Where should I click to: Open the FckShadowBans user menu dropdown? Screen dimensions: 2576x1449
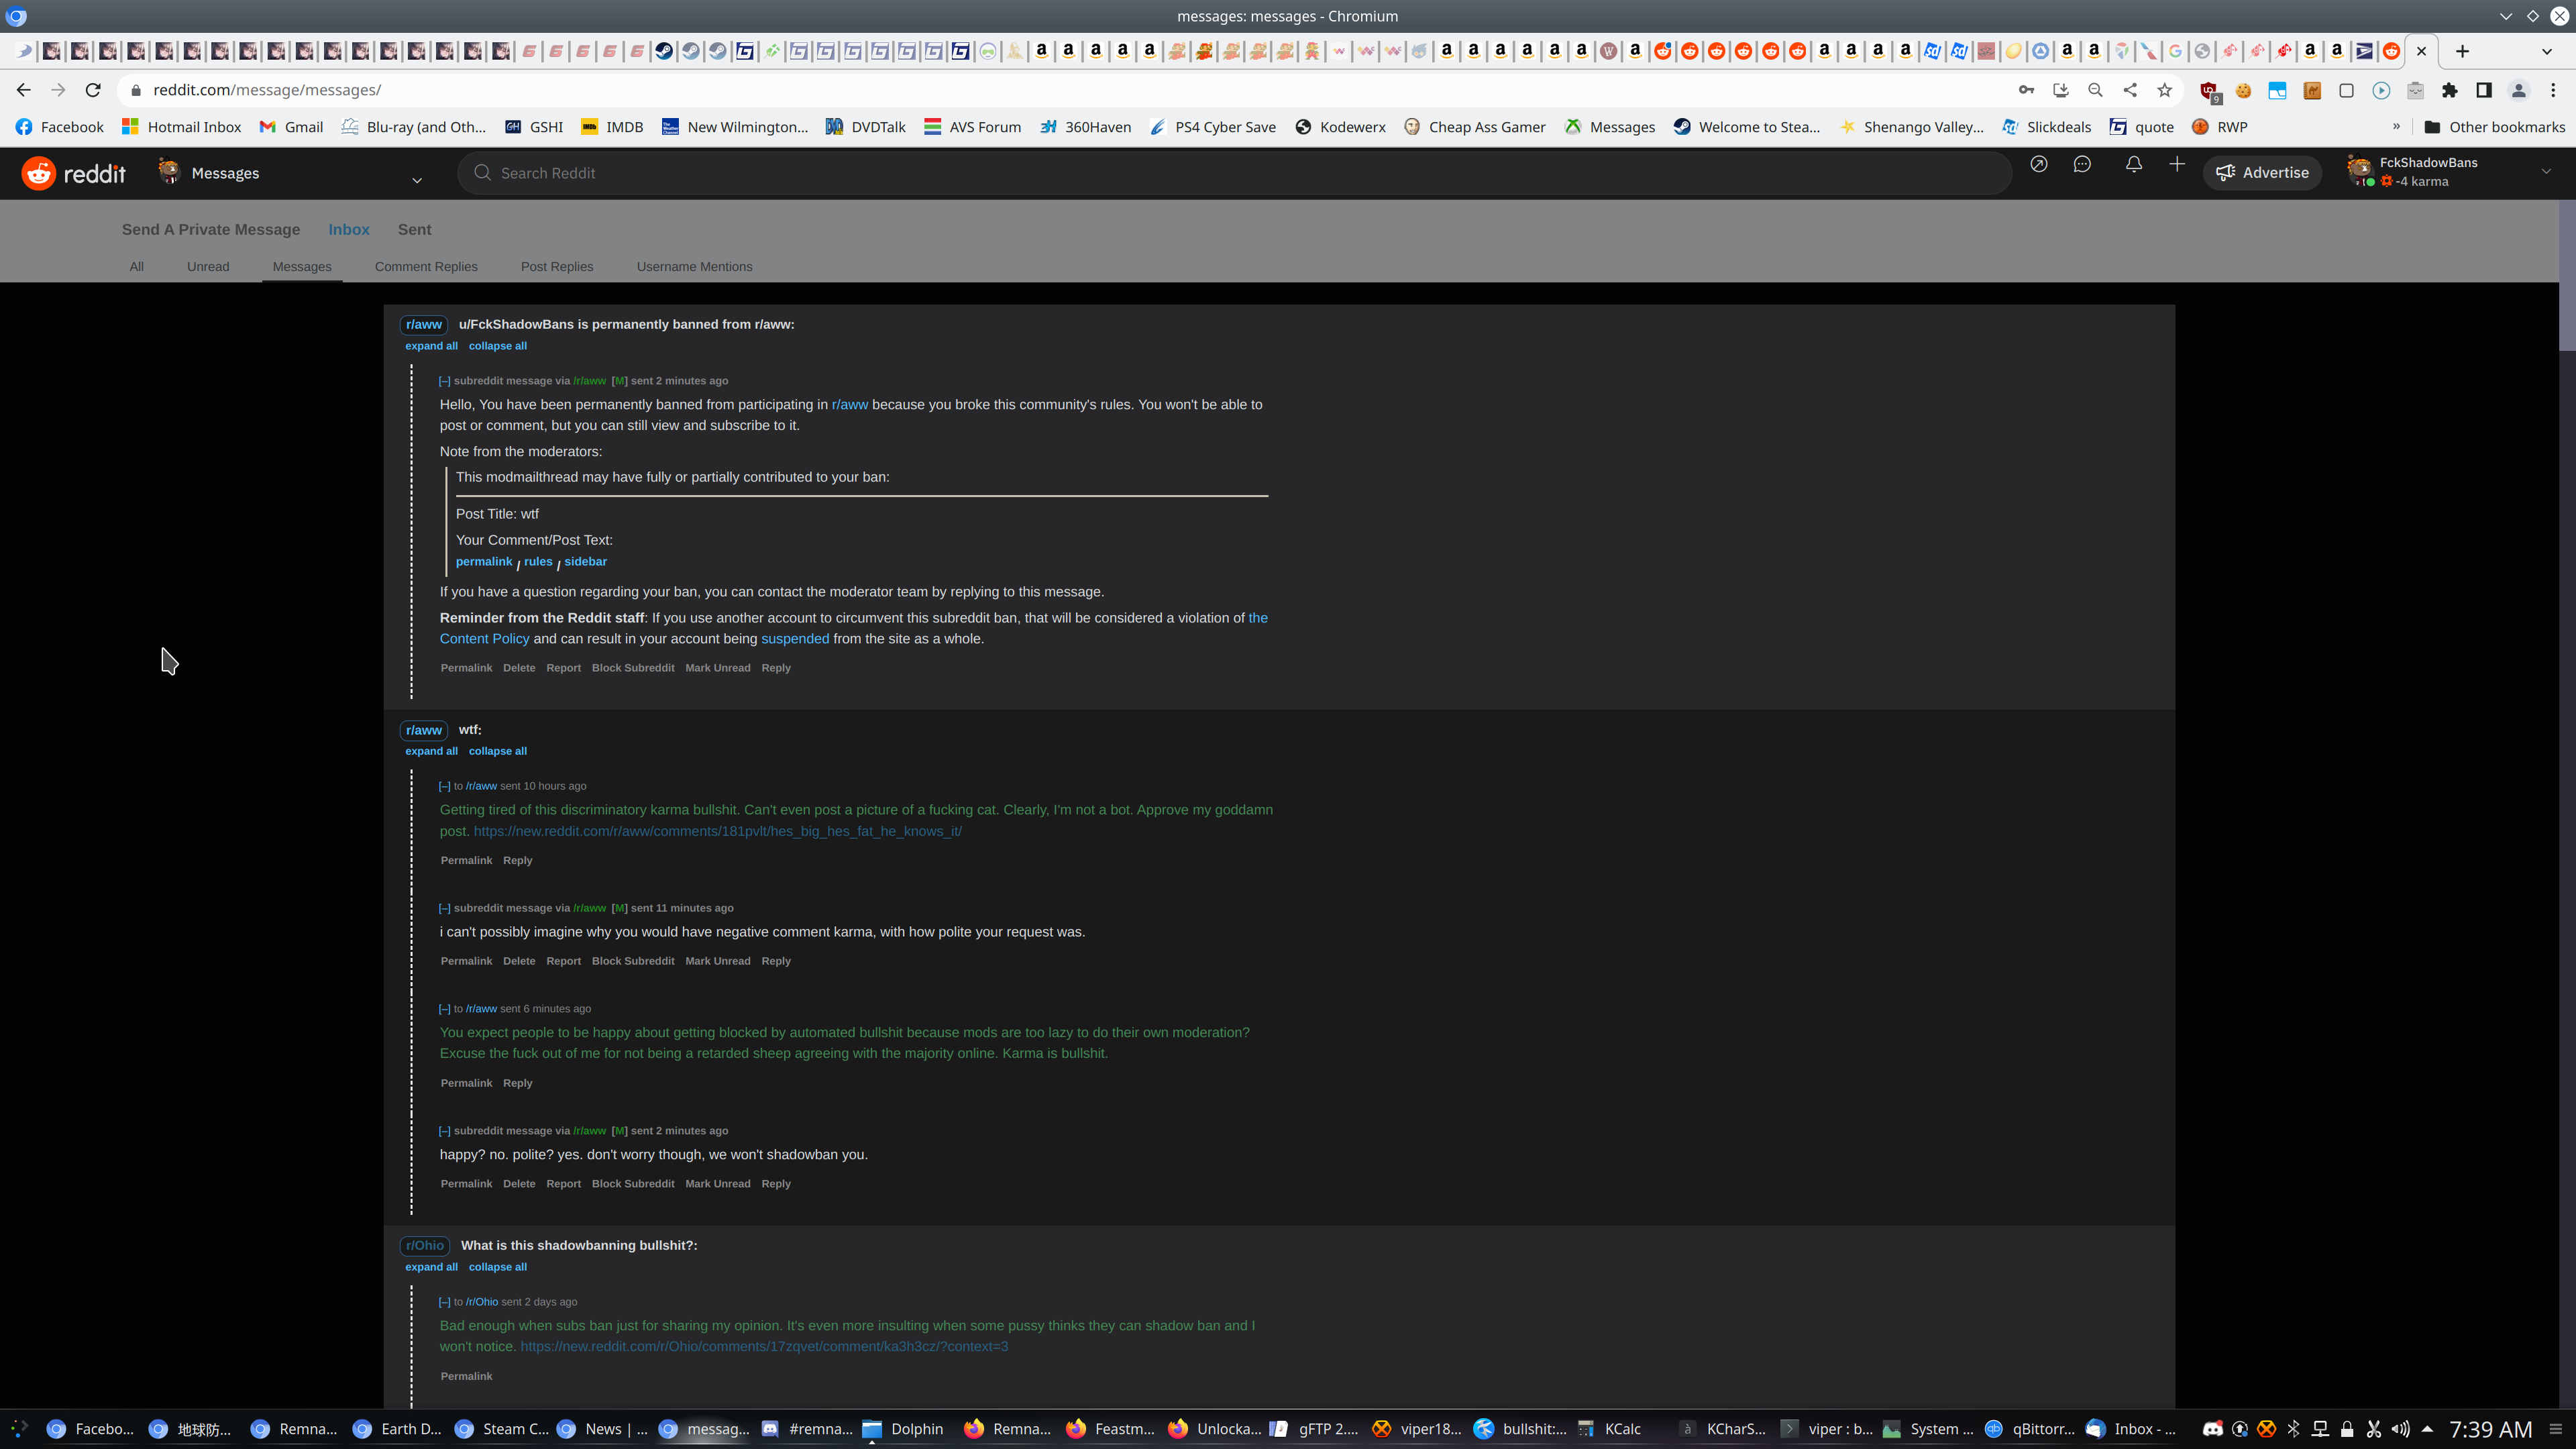[2546, 172]
